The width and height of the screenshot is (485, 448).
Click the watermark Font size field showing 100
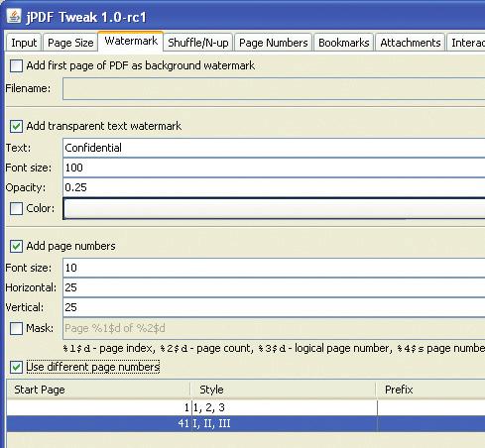274,168
